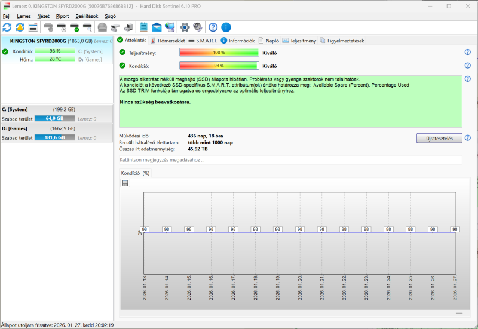Screen dimensions: 478x329
Task: Open the disk panel window toolbar icon
Action: (33, 27)
